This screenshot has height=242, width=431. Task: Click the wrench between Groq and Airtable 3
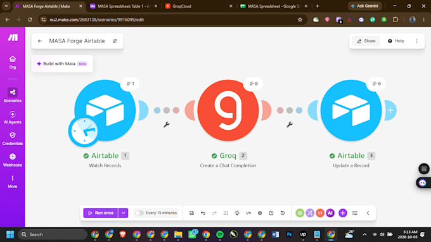point(290,125)
